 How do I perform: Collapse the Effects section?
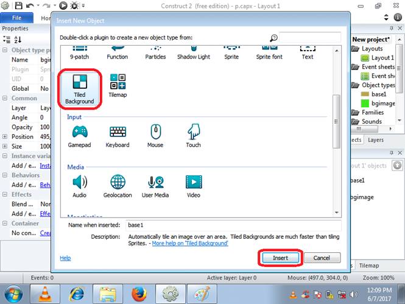(5, 194)
